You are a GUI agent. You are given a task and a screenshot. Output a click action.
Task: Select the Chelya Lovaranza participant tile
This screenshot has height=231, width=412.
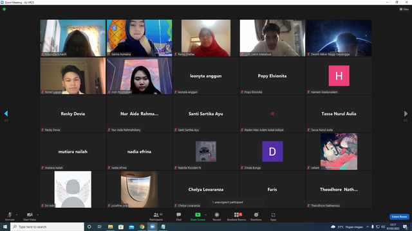point(206,189)
